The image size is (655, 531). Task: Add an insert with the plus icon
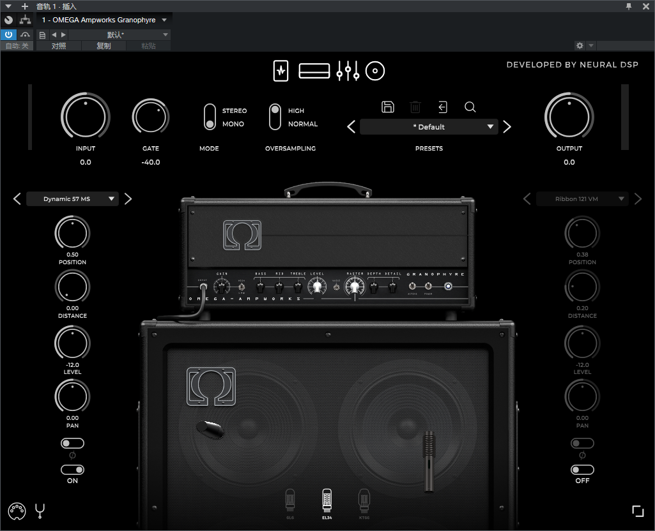tap(25, 6)
